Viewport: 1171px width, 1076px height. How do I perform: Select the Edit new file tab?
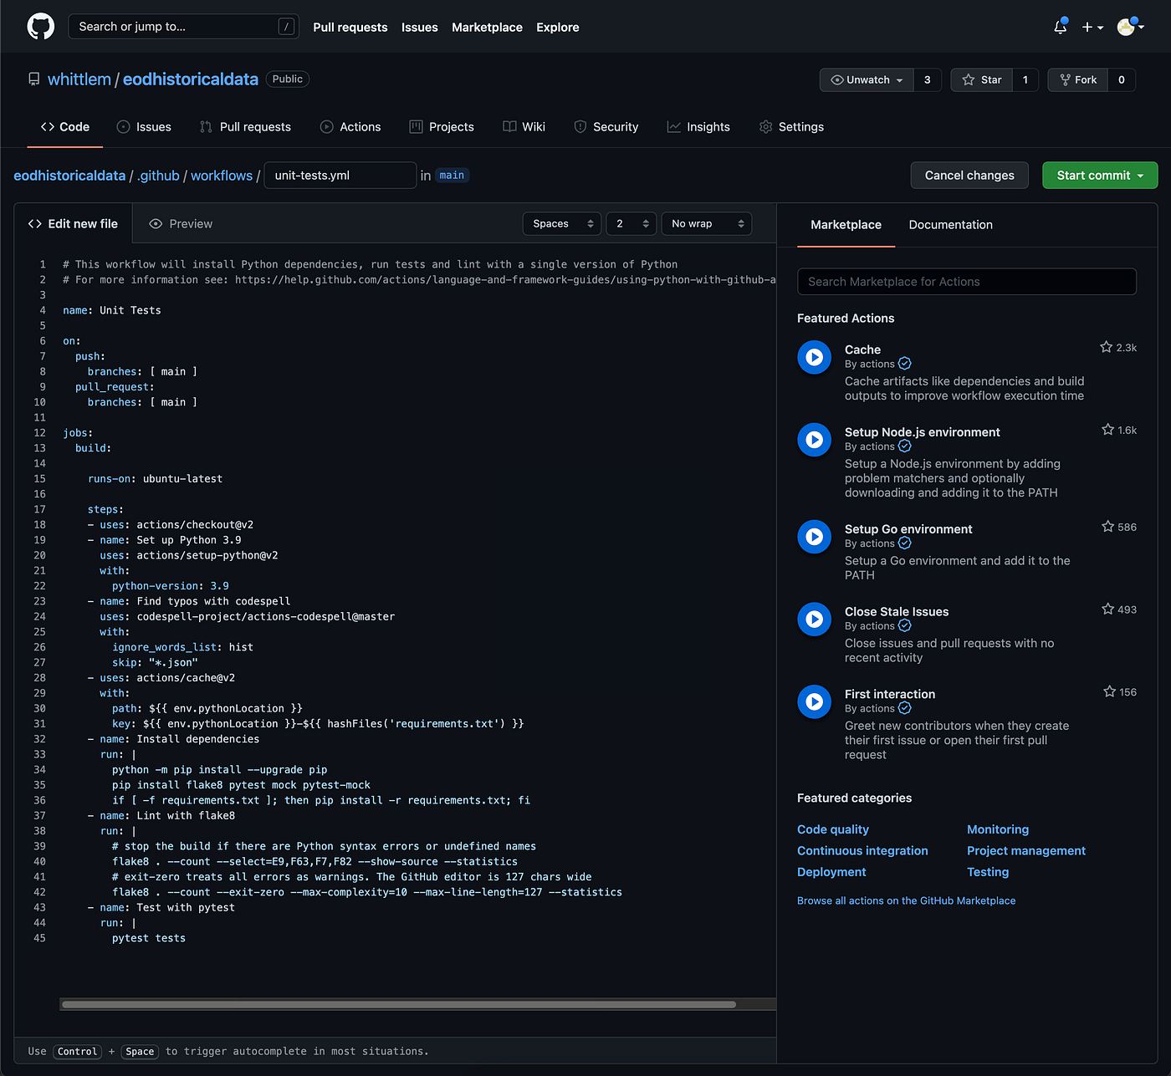pos(73,224)
